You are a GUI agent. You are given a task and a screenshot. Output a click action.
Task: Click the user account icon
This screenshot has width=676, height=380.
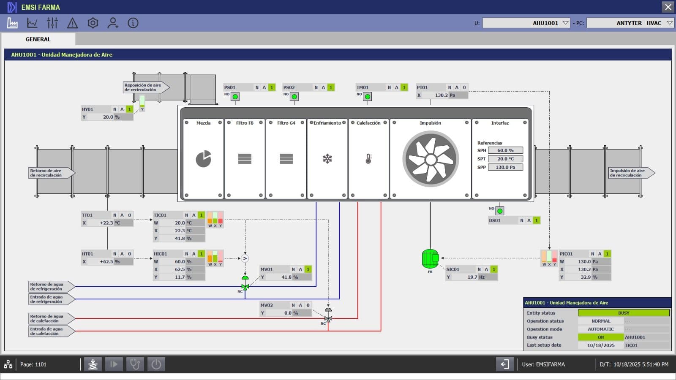pos(113,23)
